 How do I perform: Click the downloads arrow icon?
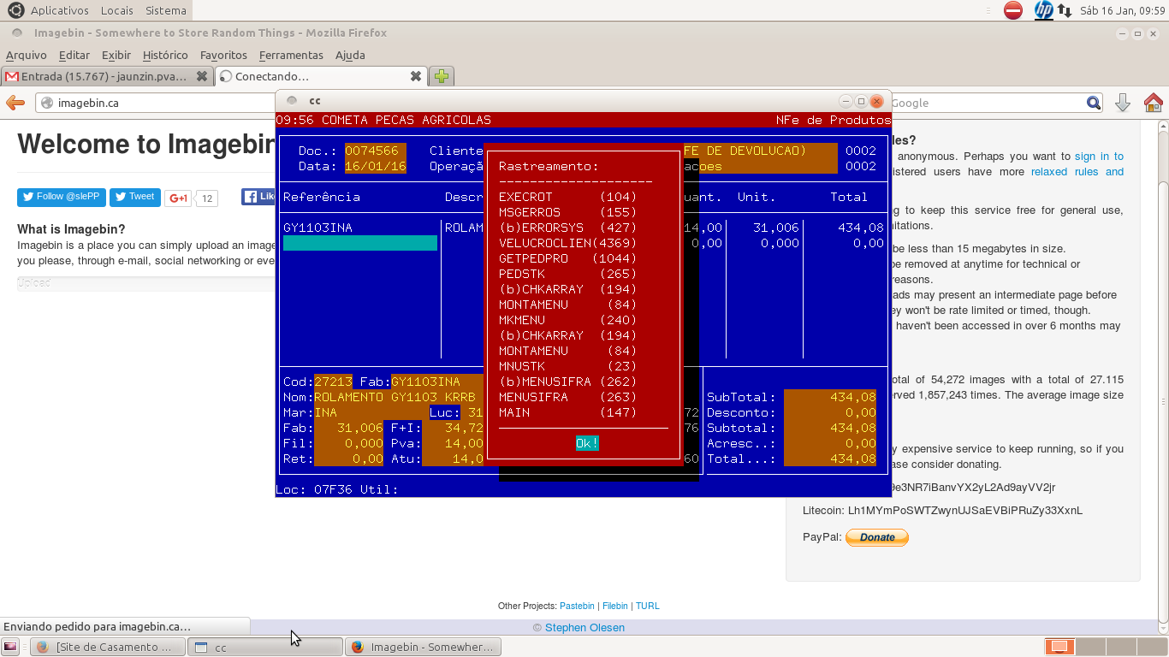[1123, 103]
